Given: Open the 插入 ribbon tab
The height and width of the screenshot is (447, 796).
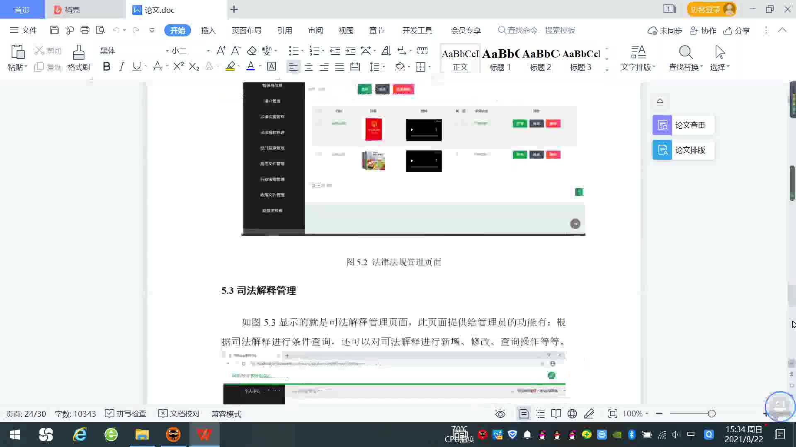Looking at the screenshot, I should [208, 30].
